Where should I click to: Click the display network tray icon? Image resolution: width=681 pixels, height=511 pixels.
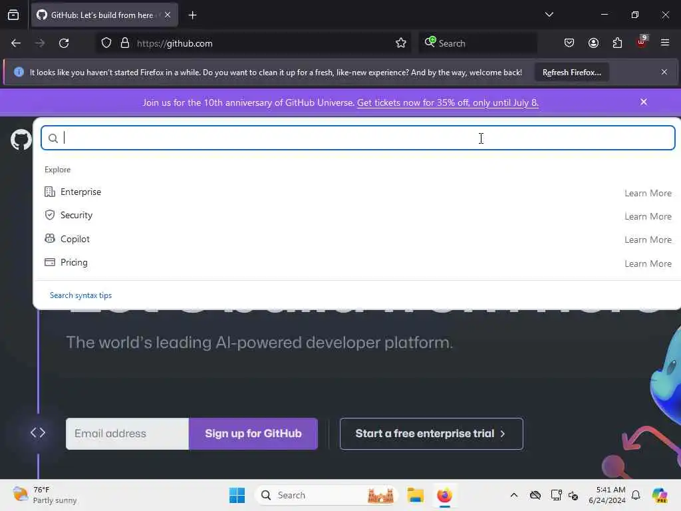[x=556, y=495]
